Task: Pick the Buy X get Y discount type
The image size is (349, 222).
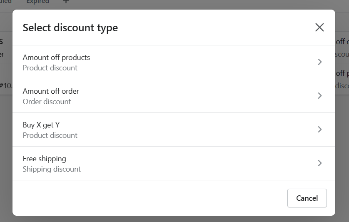Action: click(x=174, y=130)
